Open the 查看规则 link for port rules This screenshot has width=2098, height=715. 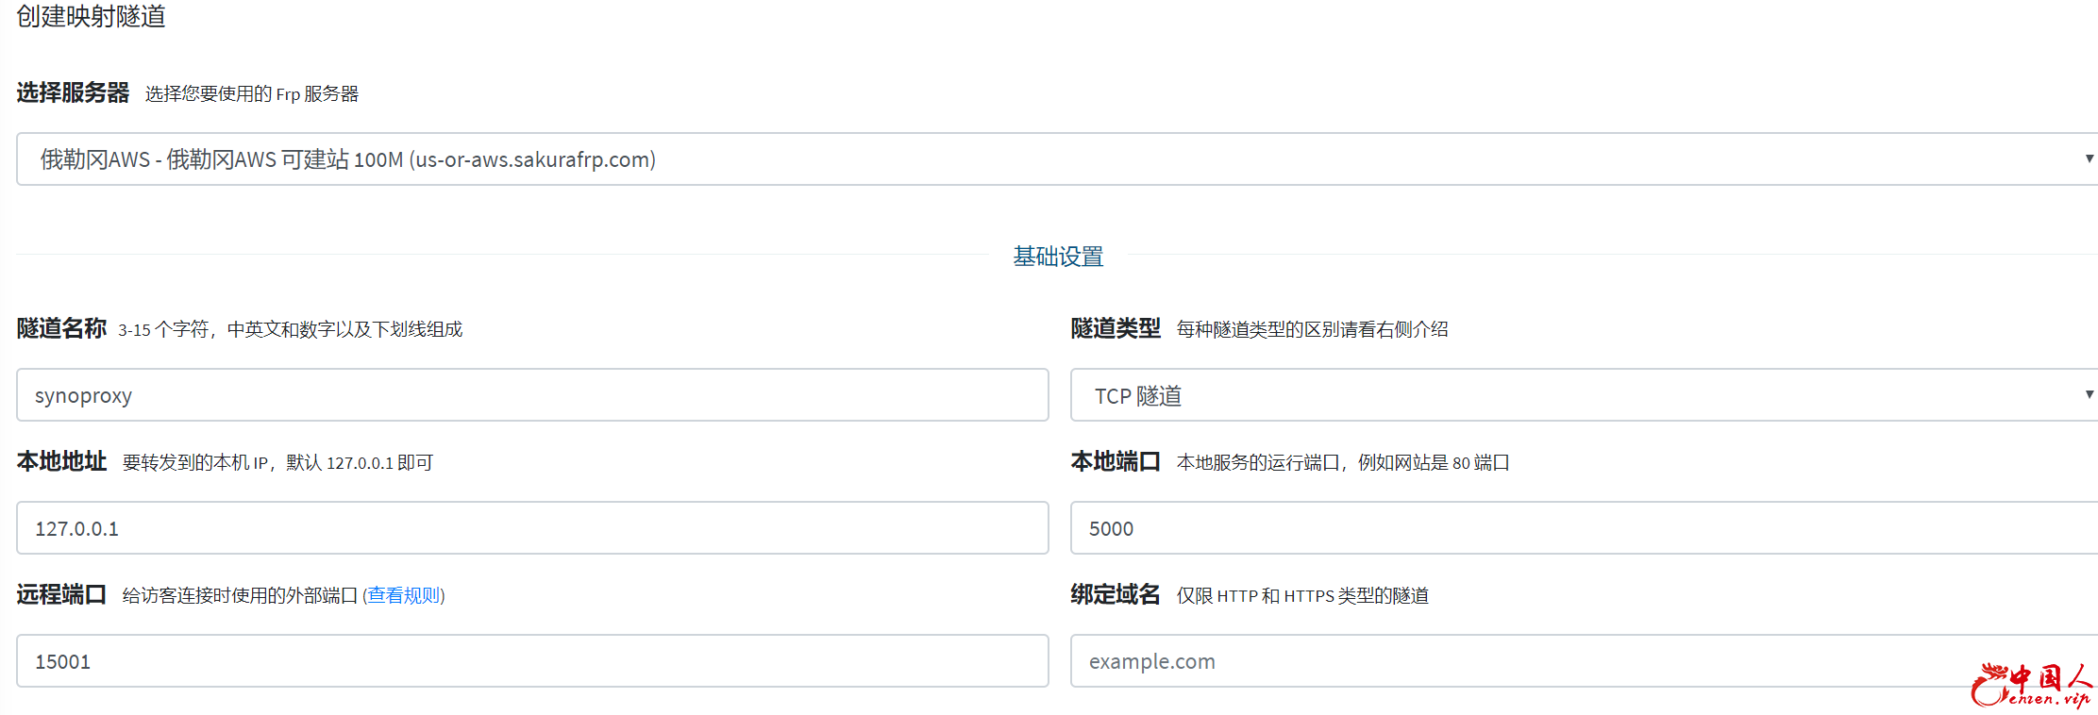point(405,595)
